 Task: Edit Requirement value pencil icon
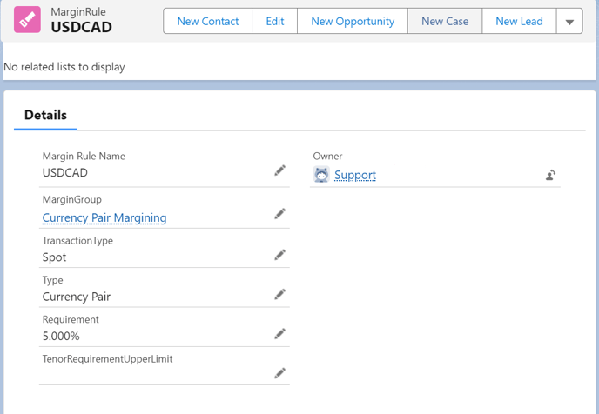tap(279, 334)
